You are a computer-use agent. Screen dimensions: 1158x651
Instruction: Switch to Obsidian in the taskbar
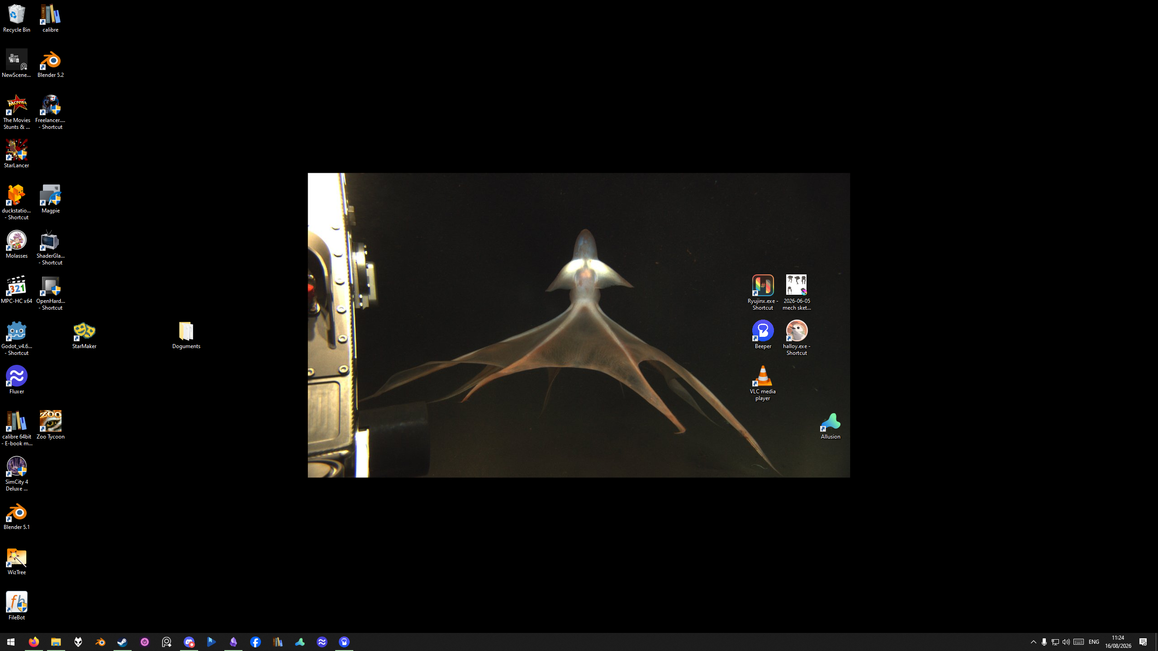233,642
